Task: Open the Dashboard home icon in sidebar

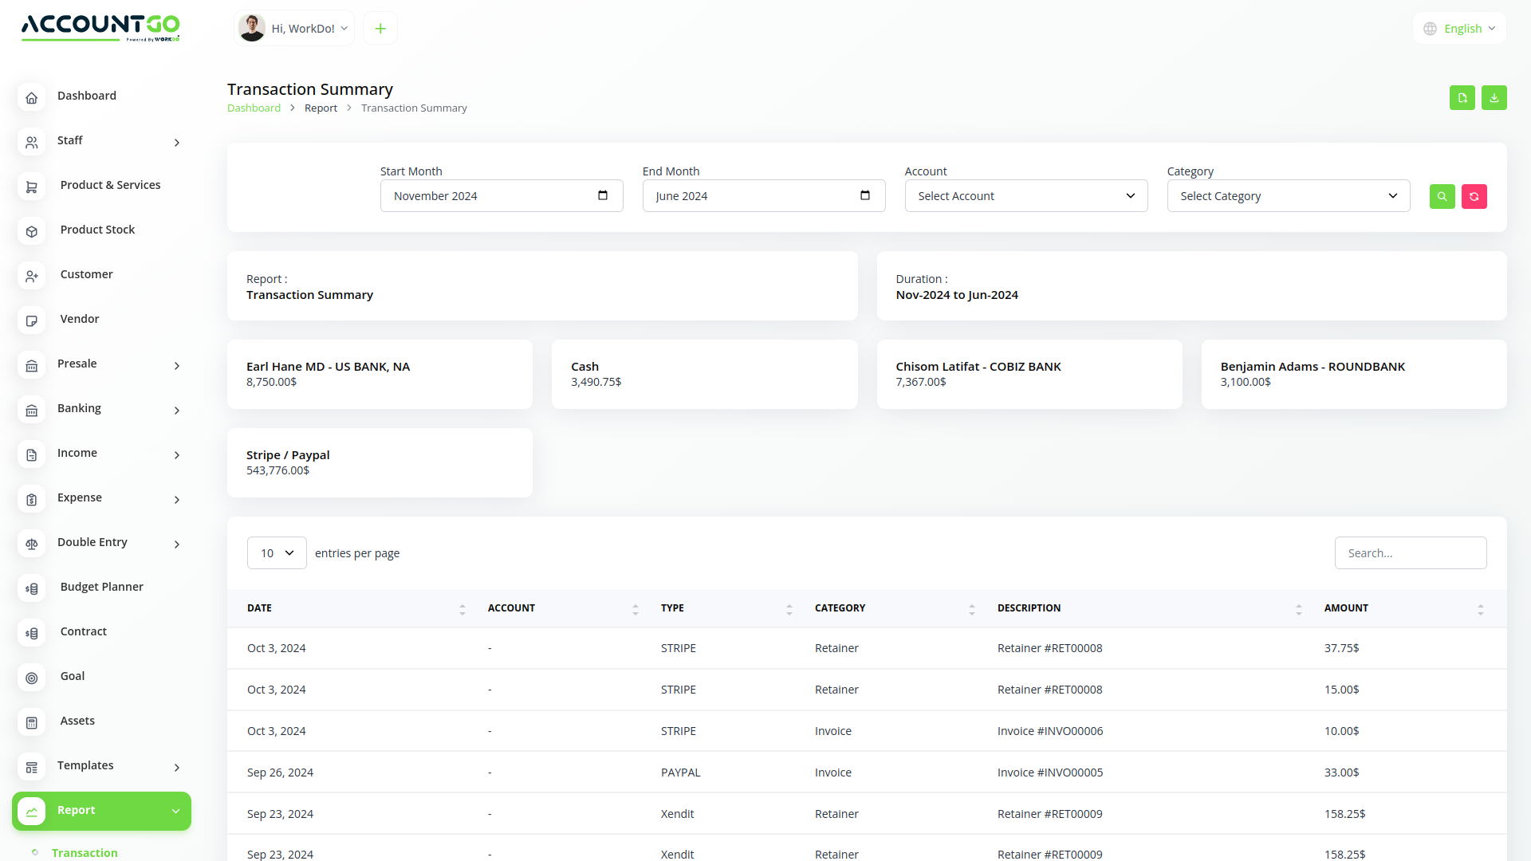Action: [x=32, y=97]
